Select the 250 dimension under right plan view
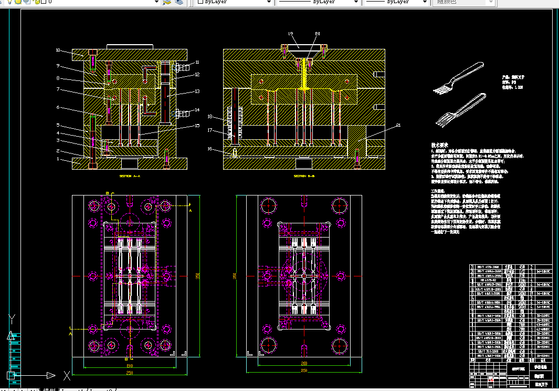This screenshot has width=559, height=391. pyautogui.click(x=304, y=371)
